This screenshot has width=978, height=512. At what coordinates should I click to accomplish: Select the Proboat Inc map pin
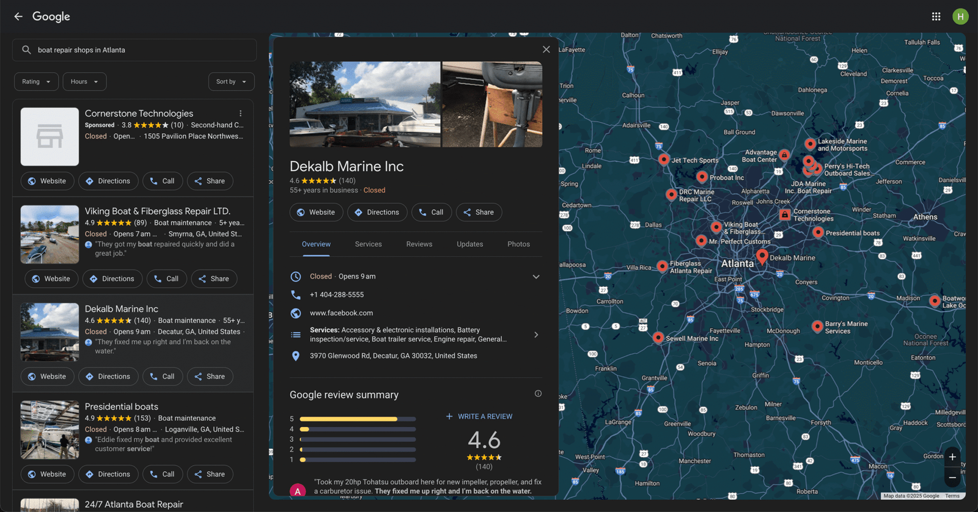click(x=702, y=177)
